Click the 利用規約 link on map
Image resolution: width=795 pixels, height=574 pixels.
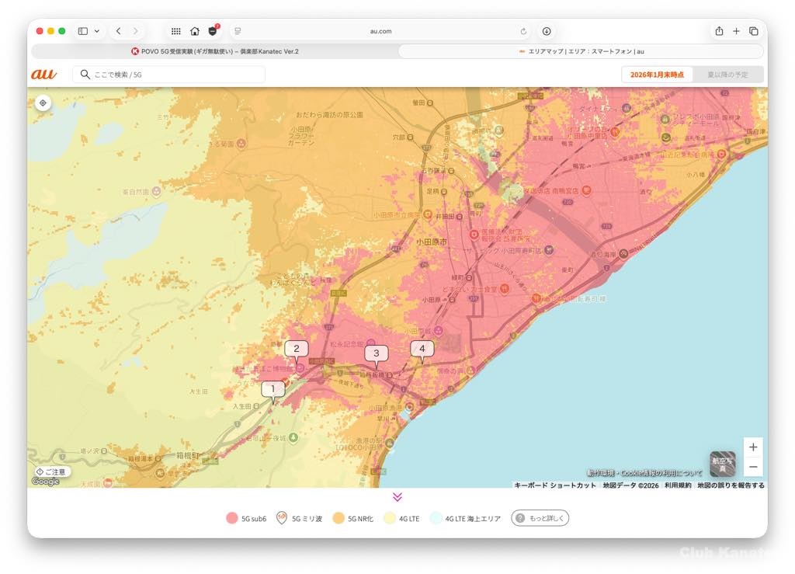point(677,485)
